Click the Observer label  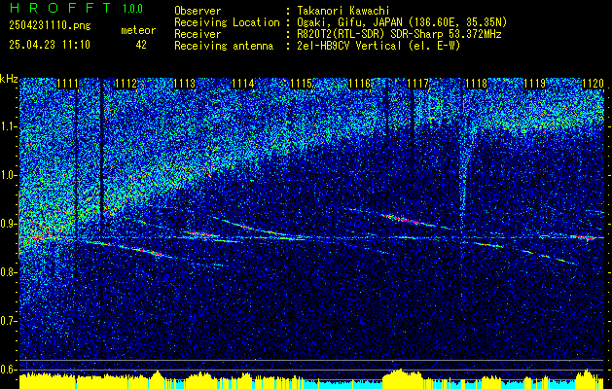click(198, 11)
